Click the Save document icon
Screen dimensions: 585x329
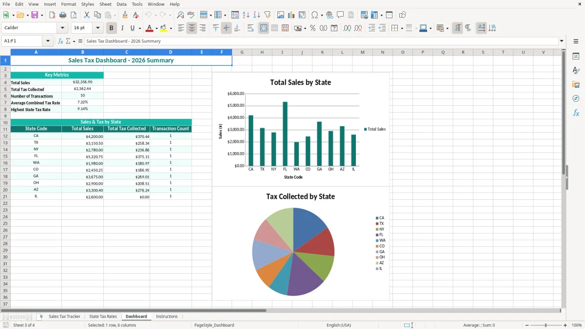tap(35, 15)
